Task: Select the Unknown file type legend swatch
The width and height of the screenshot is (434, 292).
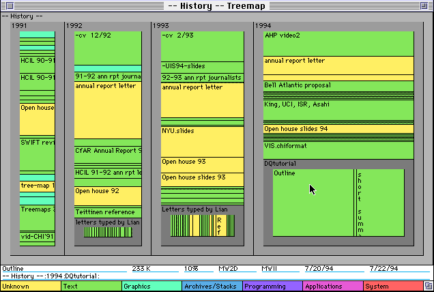Action: 31,286
